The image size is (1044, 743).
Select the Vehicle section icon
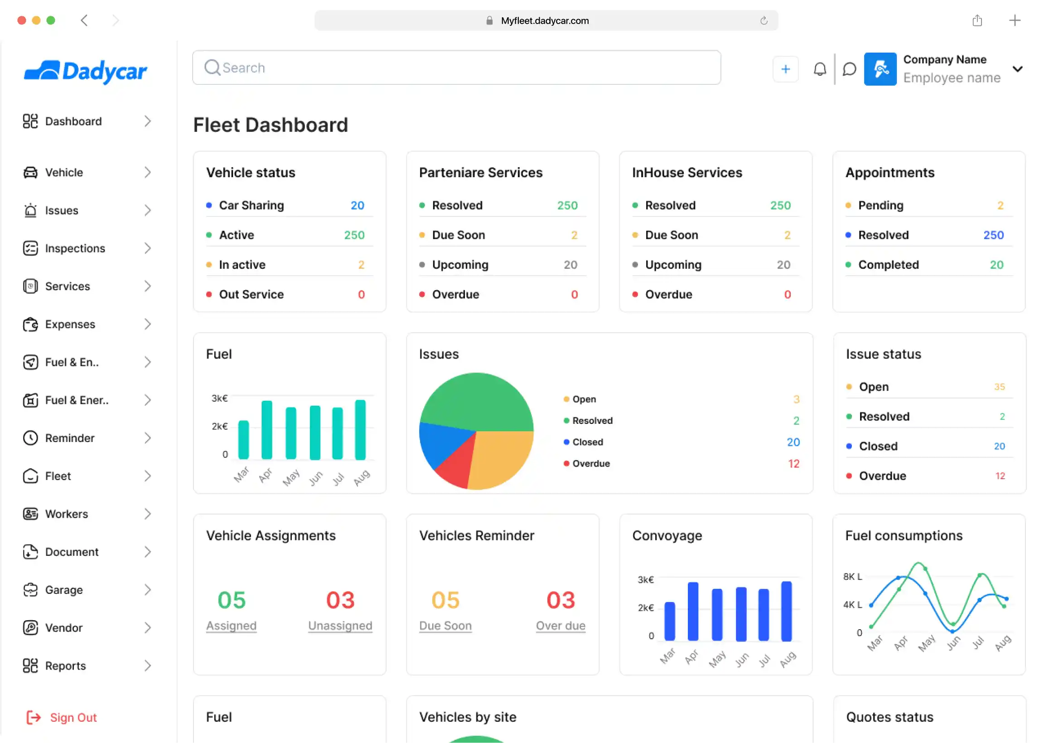30,172
